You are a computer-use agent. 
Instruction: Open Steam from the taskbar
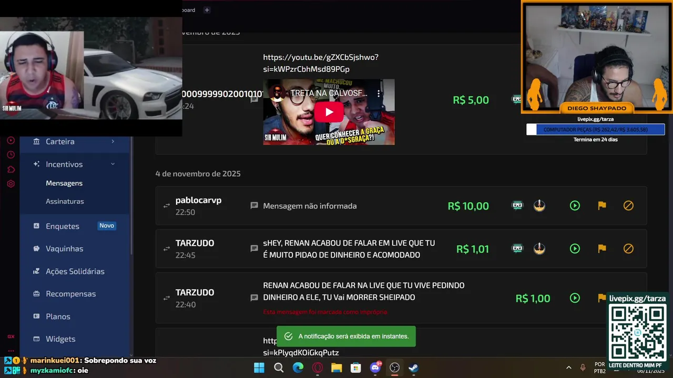414,368
